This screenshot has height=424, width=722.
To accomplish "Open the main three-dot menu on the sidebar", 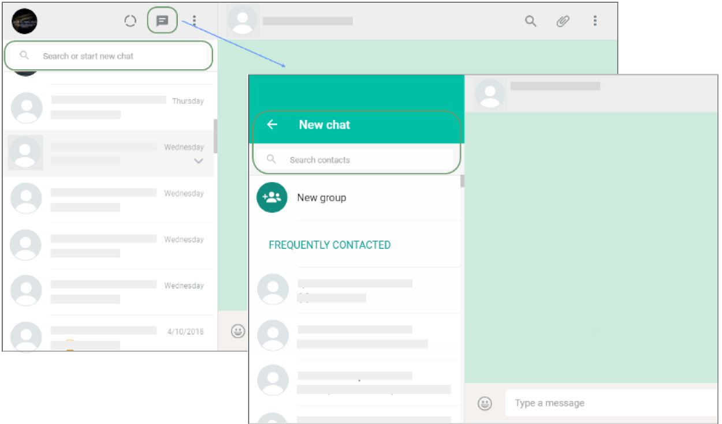I will pyautogui.click(x=193, y=21).
